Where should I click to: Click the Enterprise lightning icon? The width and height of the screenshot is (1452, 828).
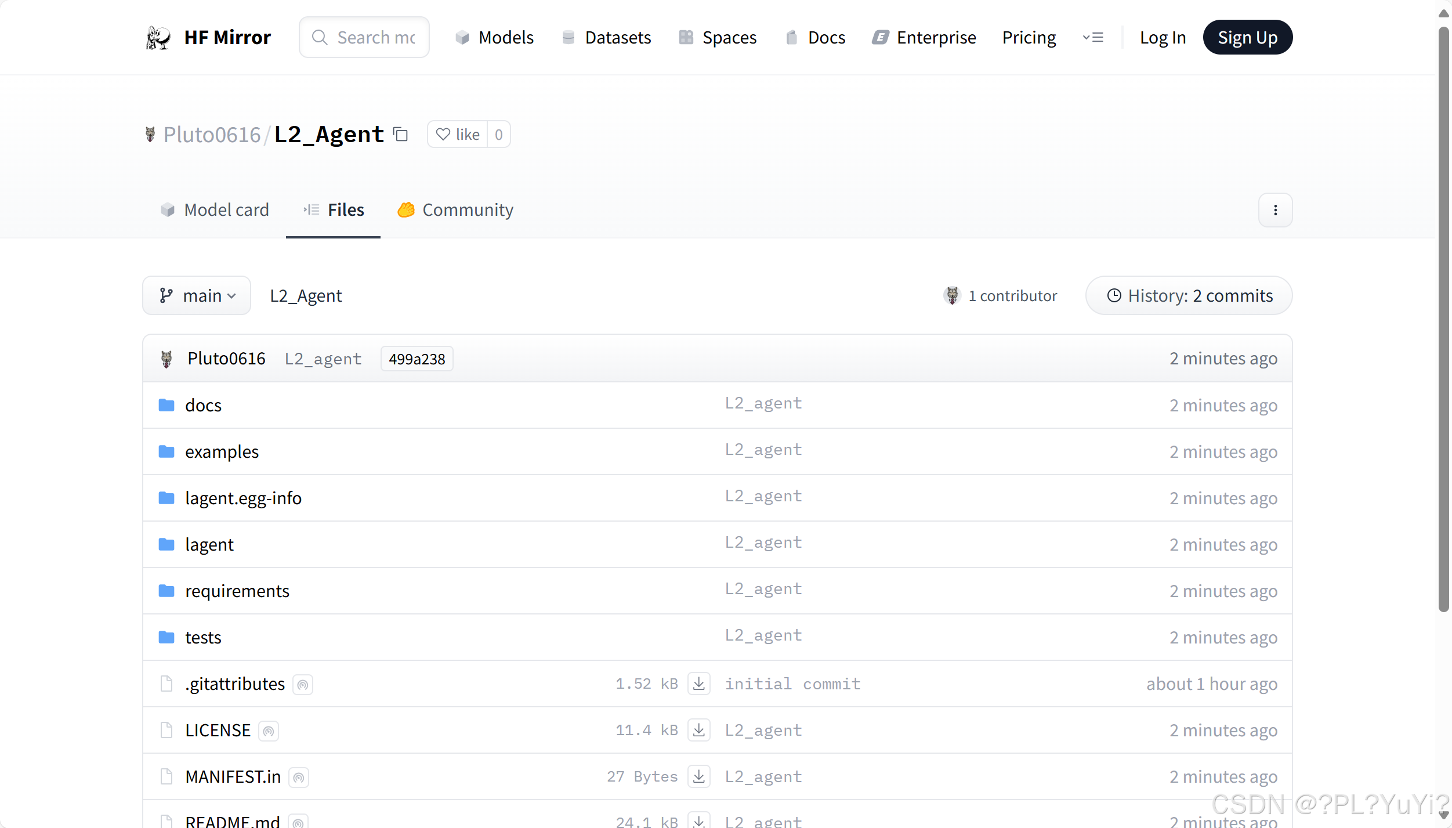click(x=880, y=37)
